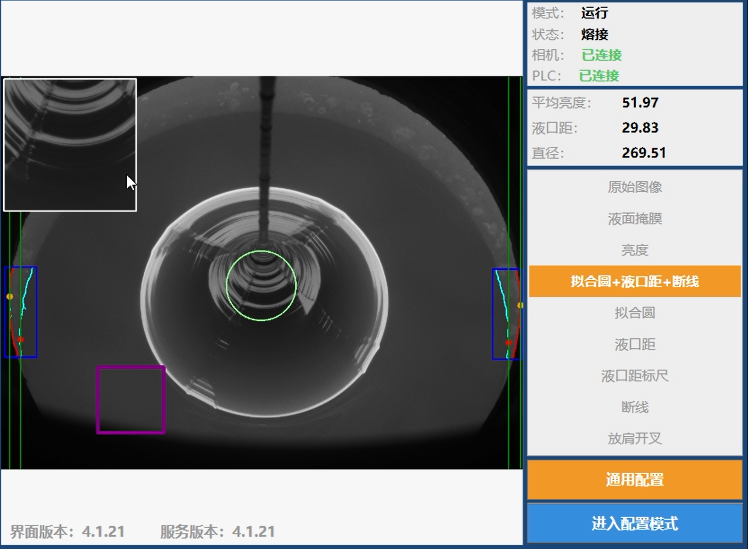This screenshot has height=549, width=748.
Task: Choose the 液口距 view option
Action: [635, 344]
